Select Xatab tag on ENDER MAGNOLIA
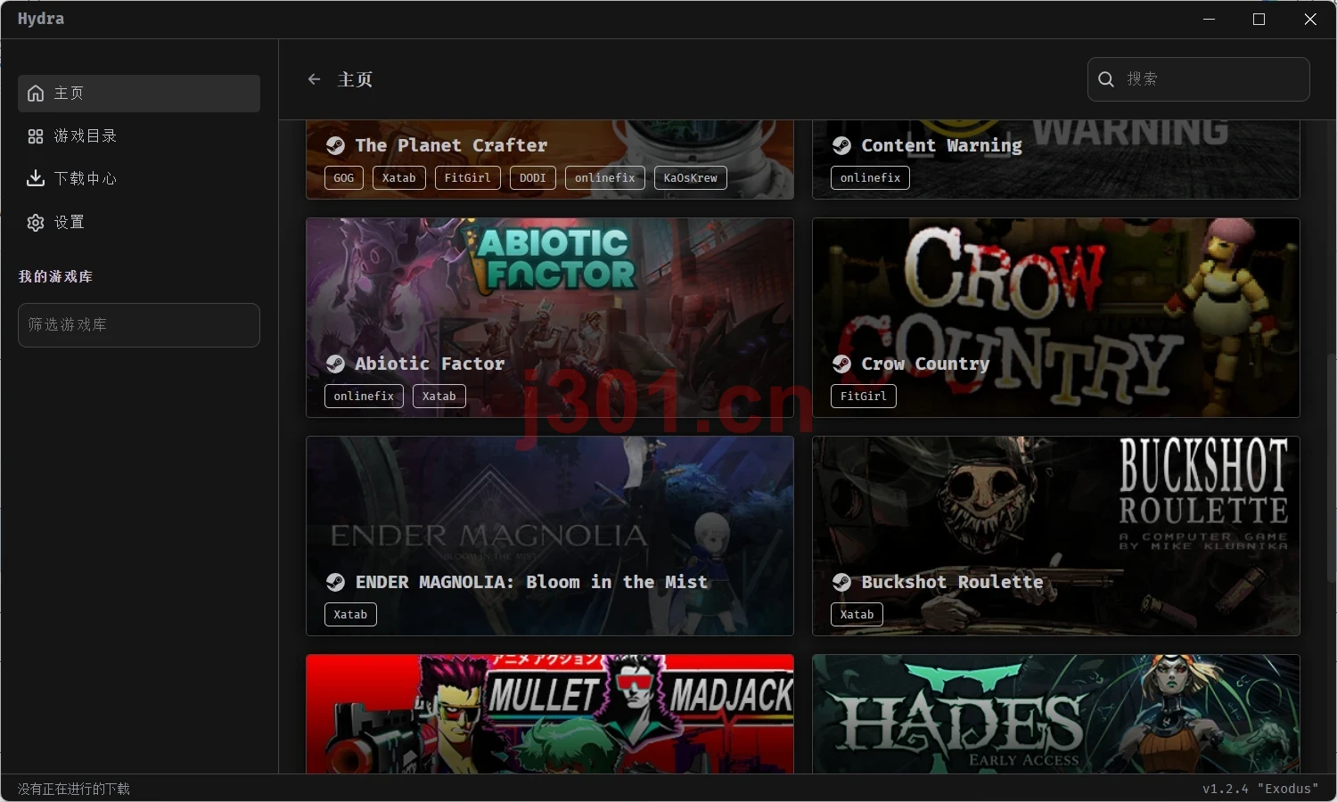 (x=350, y=615)
